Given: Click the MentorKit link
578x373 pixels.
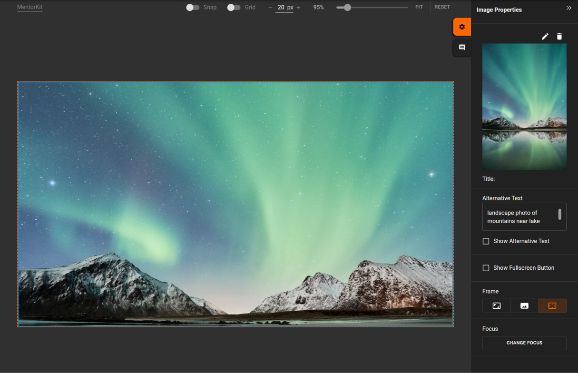Looking at the screenshot, I should (29, 7).
